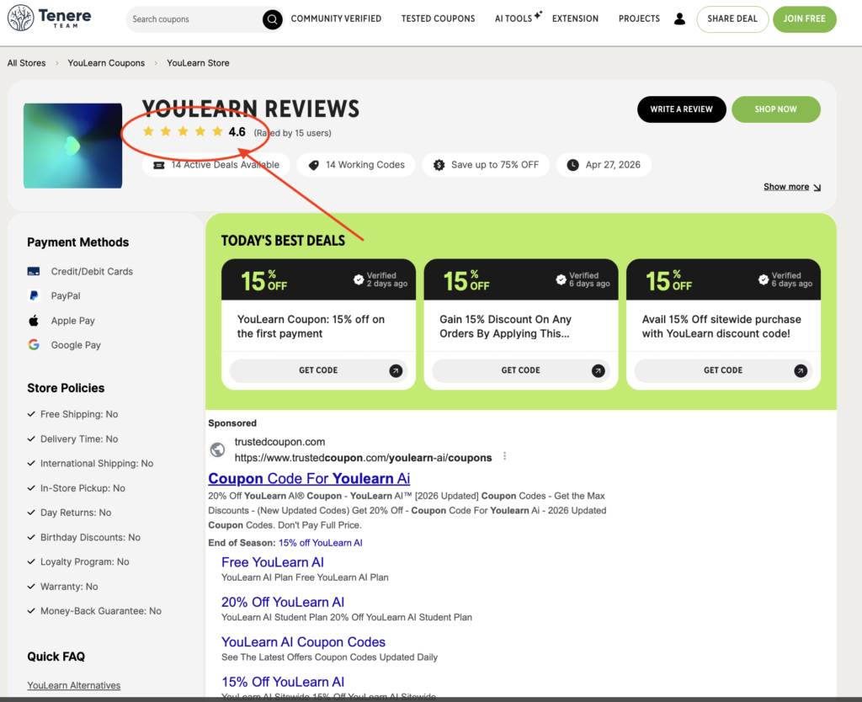Screen dimensions: 862x702
Task: Get code for Gain 15% Discount deal
Action: 520,370
